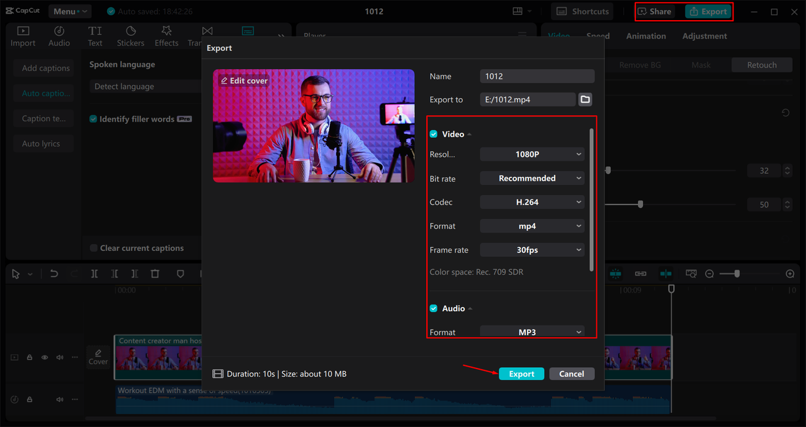The height and width of the screenshot is (427, 806).
Task: Uncheck the Video export checkbox
Action: [433, 134]
